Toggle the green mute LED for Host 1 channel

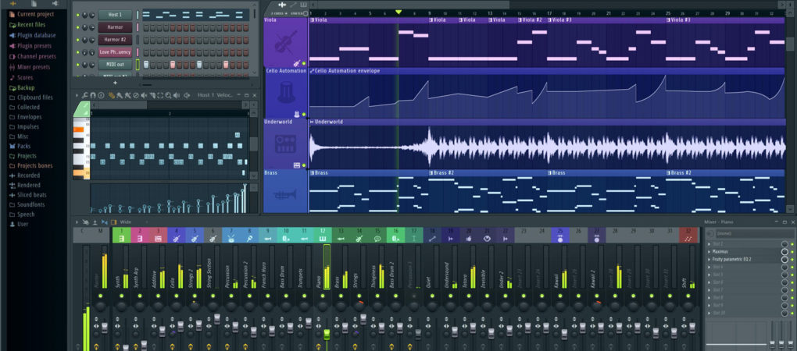point(77,15)
